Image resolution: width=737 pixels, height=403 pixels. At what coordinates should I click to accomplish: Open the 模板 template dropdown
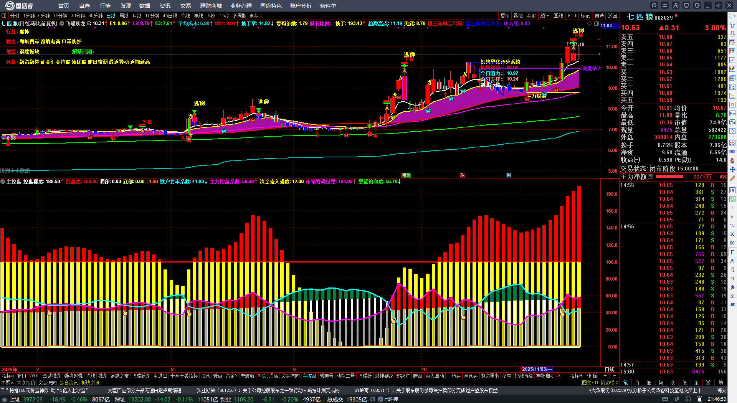click(592, 376)
